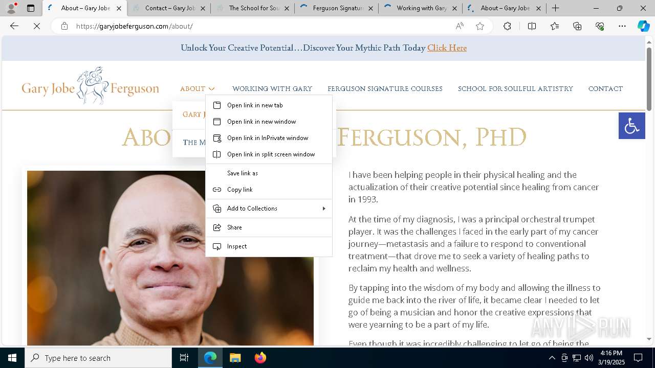Open Collections toolbar icon
This screenshot has height=368, width=655.
(x=577, y=26)
